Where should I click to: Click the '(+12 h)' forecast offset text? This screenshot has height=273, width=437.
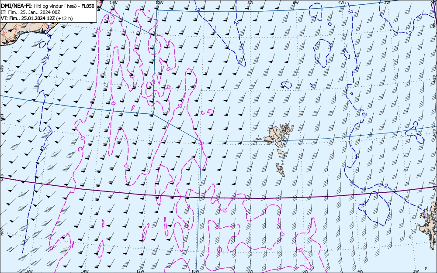point(64,18)
